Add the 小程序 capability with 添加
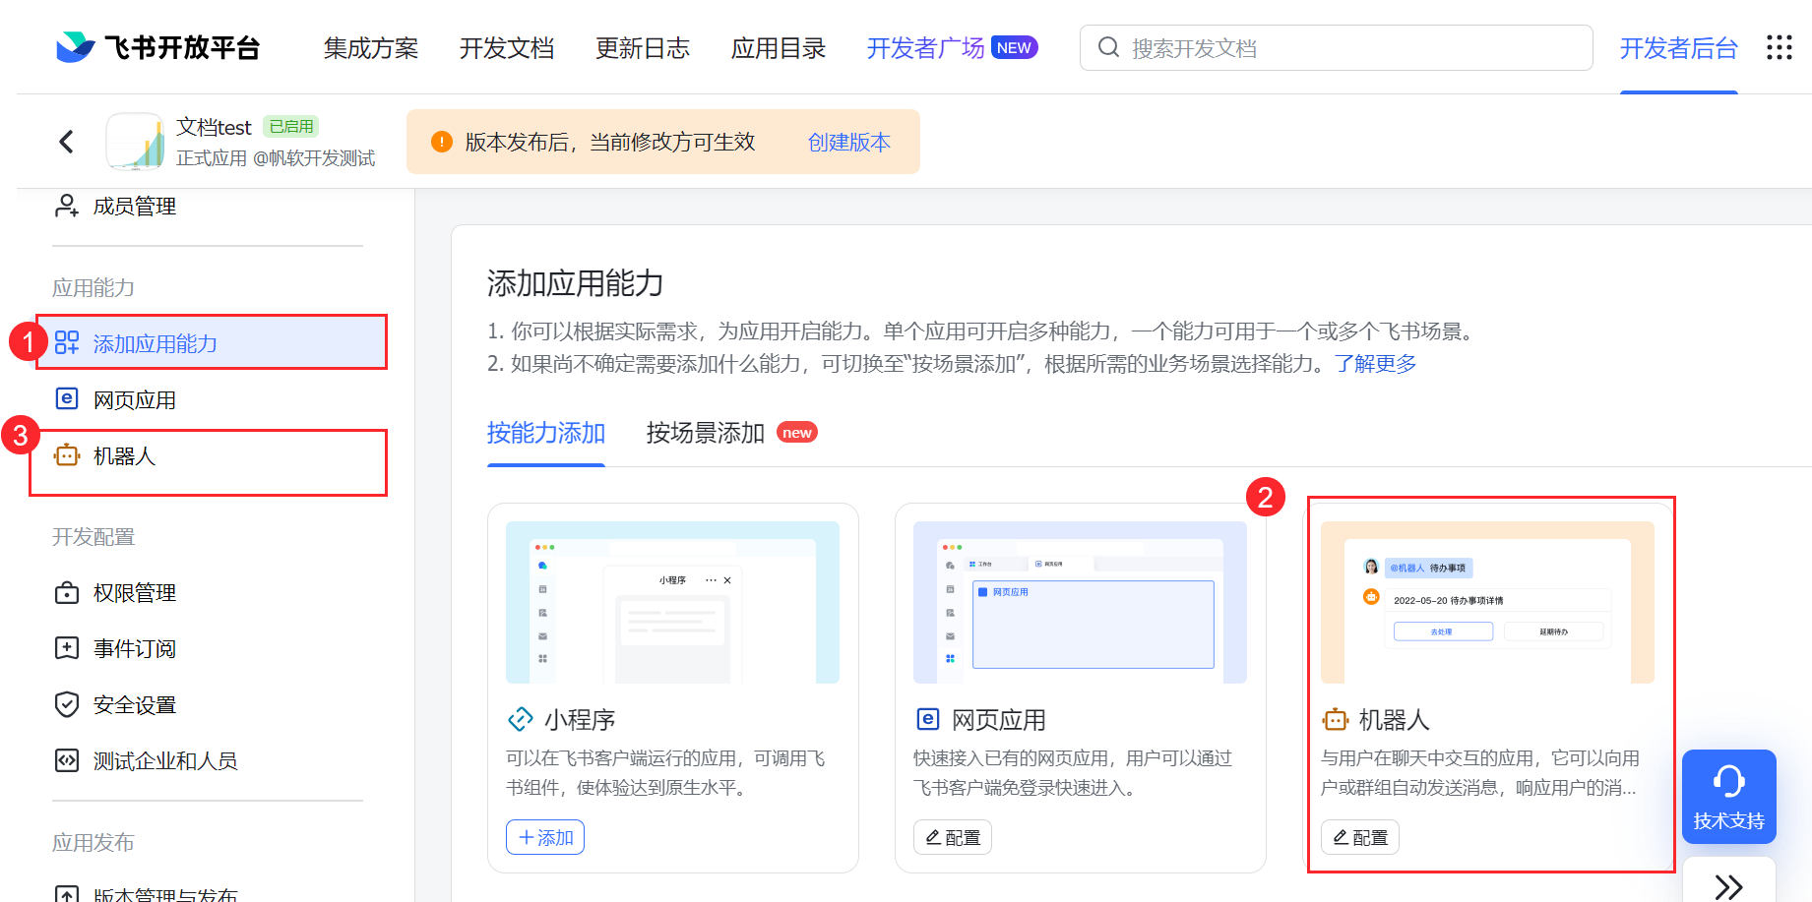The image size is (1812, 902). click(545, 837)
